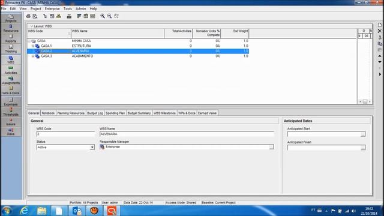The height and width of the screenshot is (216, 384).
Task: Open the Layout: WBS options chevron
Action: pos(31,26)
